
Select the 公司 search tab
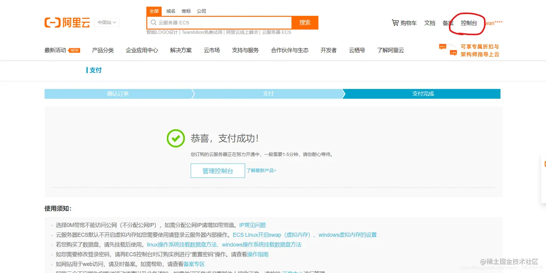pos(201,11)
